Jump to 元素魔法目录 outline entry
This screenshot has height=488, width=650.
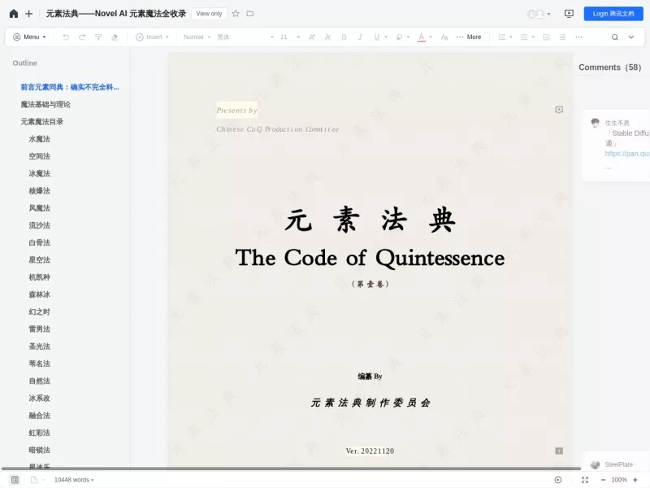click(x=42, y=121)
